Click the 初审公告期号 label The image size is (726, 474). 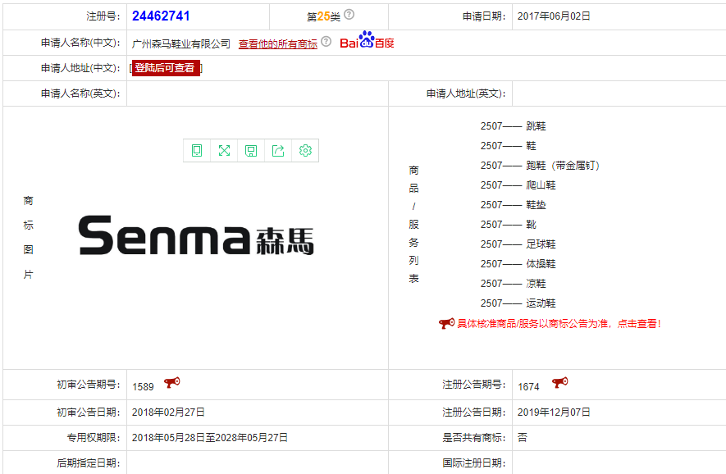[88, 384]
